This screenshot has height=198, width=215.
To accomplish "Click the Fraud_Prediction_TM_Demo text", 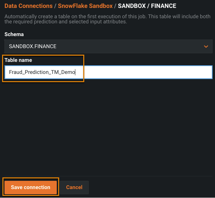I will (x=42, y=72).
